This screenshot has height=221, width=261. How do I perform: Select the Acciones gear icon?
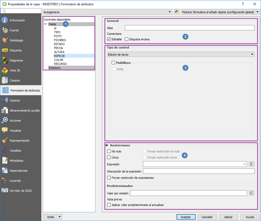tap(5, 120)
